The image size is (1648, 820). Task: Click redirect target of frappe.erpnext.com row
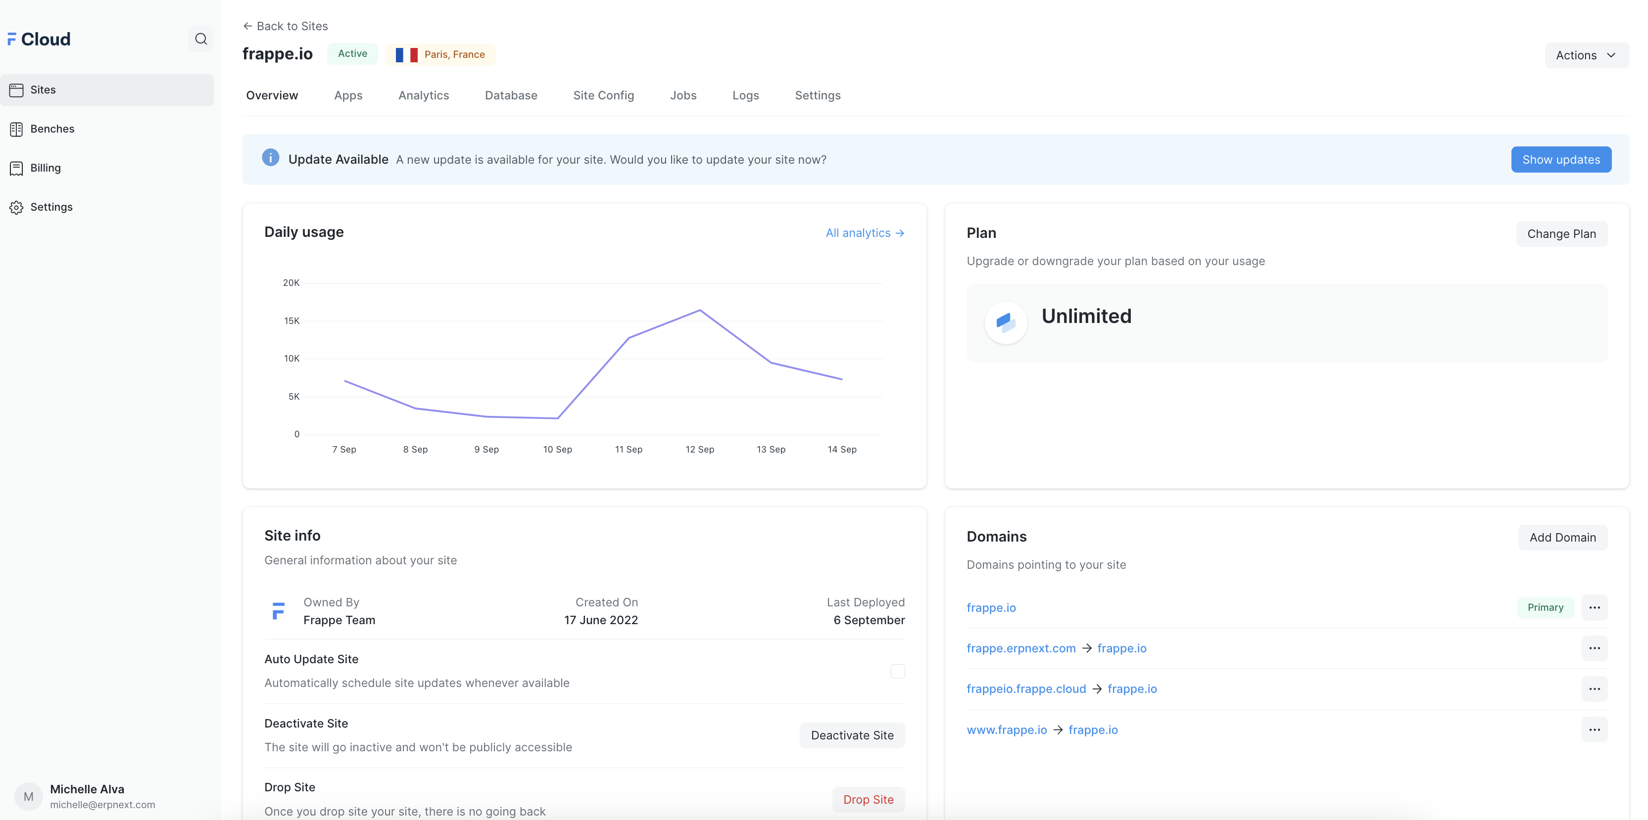click(1121, 648)
